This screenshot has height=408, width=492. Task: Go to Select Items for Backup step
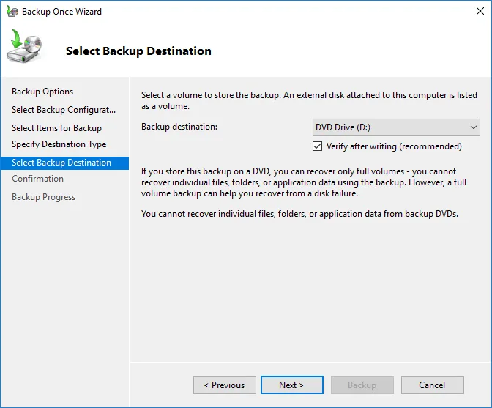pyautogui.click(x=57, y=128)
